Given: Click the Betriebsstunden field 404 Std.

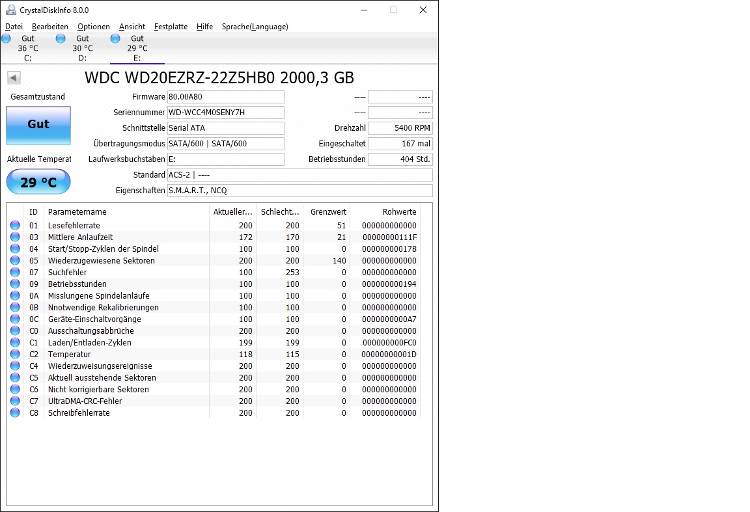Looking at the screenshot, I should [400, 159].
